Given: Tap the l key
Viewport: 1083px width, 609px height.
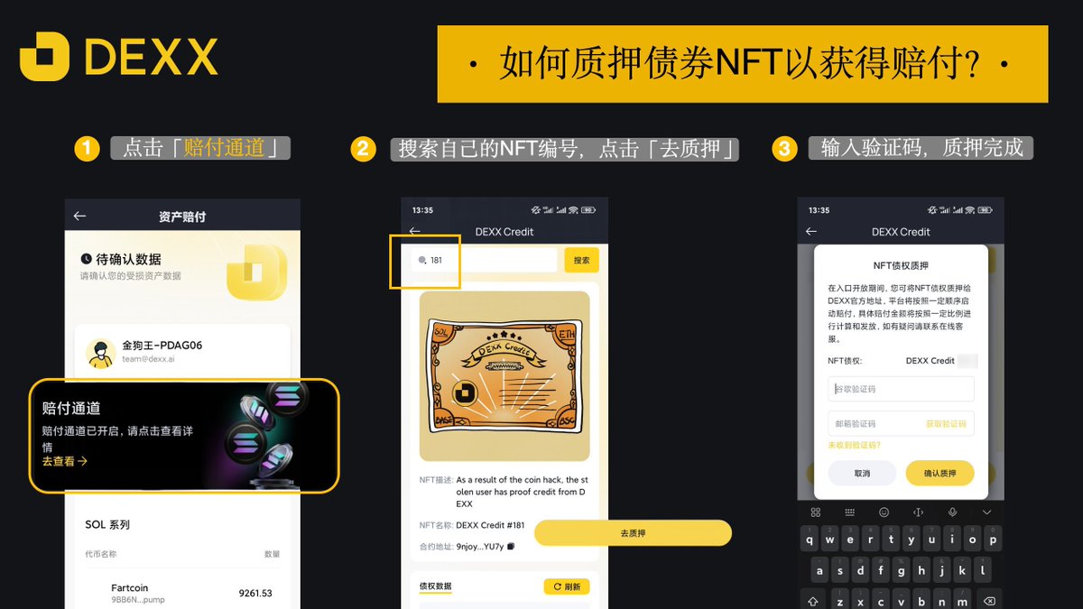Looking at the screenshot, I should point(983,570).
